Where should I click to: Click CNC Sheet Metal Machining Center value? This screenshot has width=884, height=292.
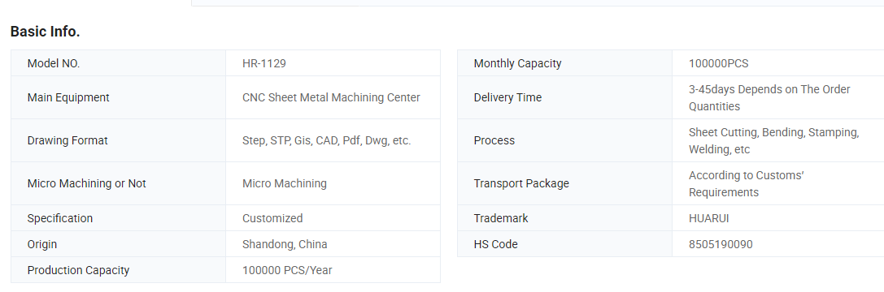coord(331,97)
